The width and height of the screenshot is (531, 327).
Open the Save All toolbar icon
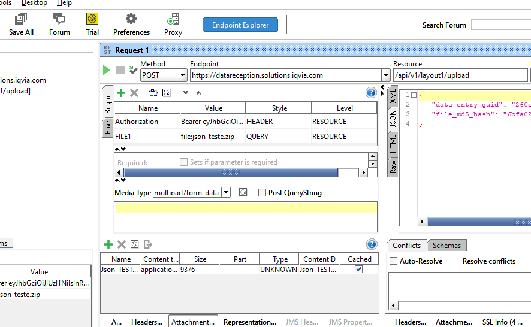[21, 25]
